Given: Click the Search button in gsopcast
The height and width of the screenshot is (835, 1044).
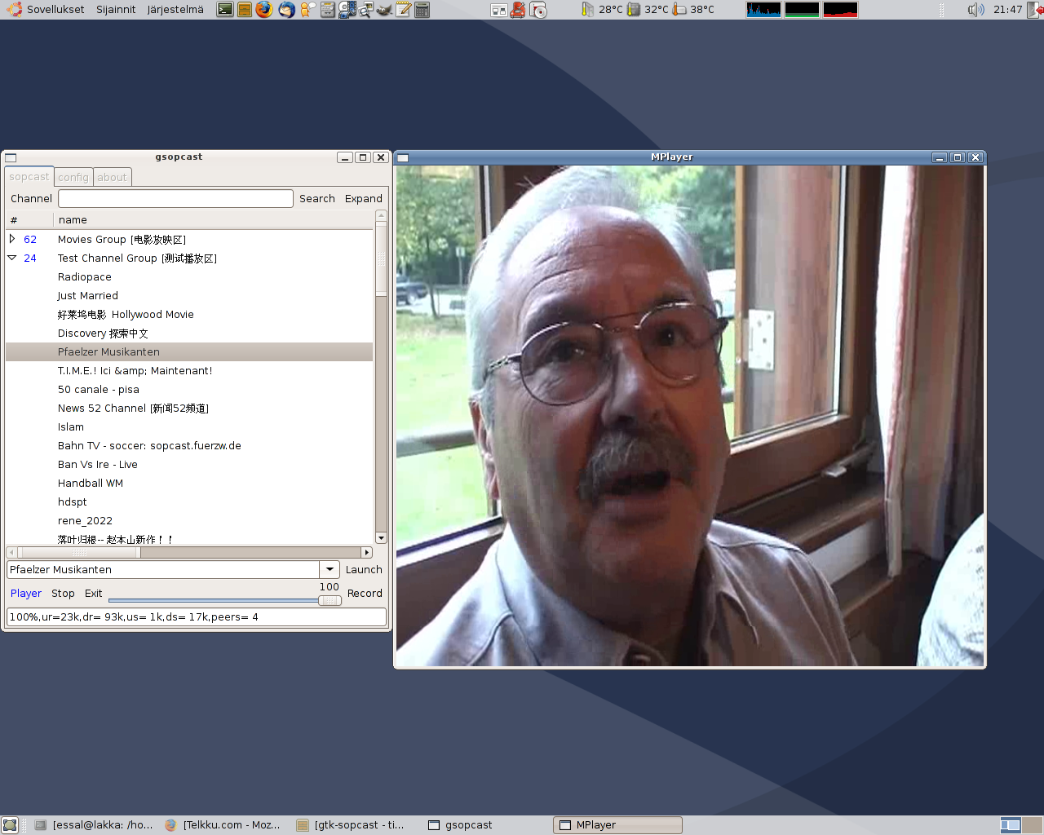Looking at the screenshot, I should pos(317,199).
